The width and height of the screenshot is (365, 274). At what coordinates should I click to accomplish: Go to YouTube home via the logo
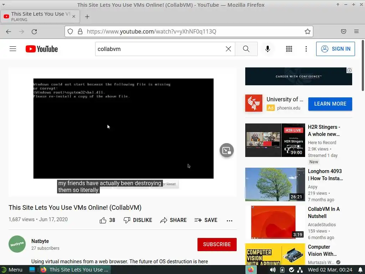[42, 49]
